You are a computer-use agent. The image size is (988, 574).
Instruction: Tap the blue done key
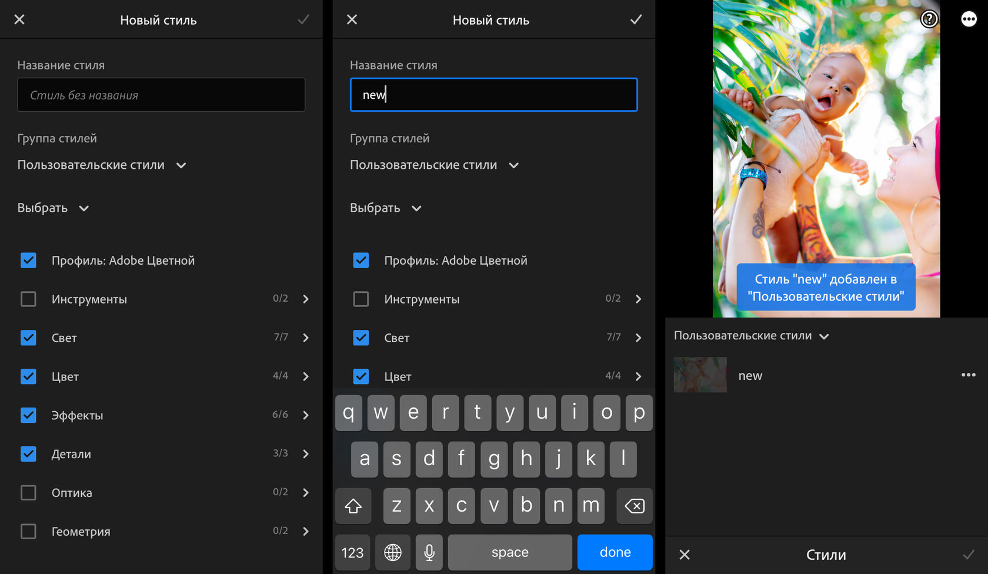[x=615, y=552]
